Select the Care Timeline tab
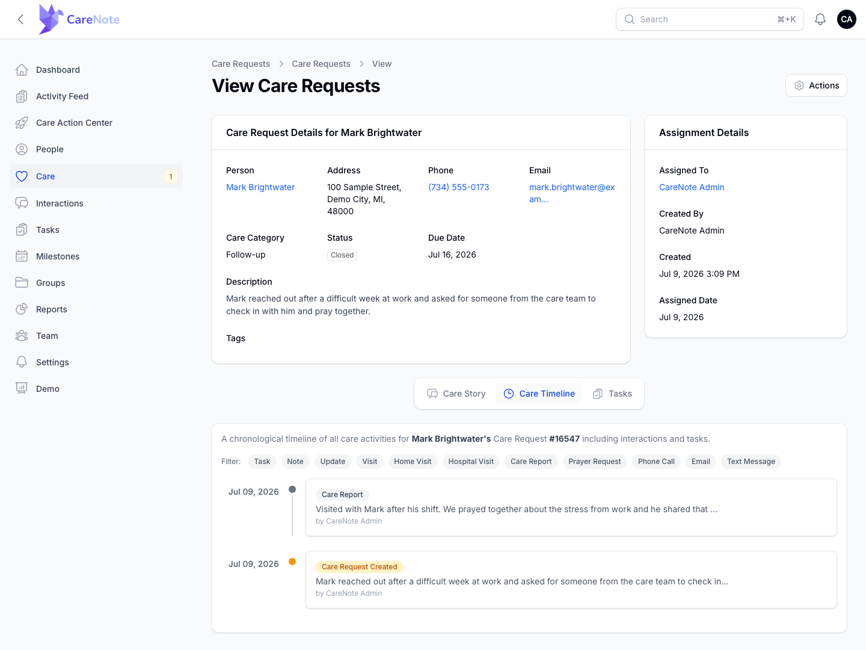The width and height of the screenshot is (866, 650). 539,394
